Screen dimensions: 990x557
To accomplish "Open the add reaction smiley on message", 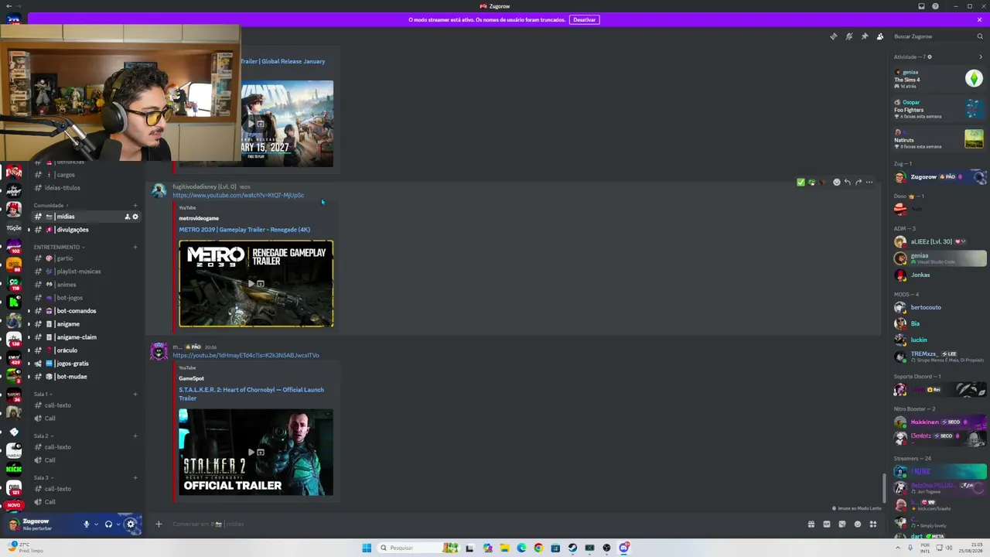I will click(836, 183).
